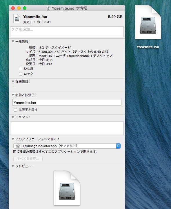
Task: Enable the ひな形 checkbox
Action: tap(21, 69)
